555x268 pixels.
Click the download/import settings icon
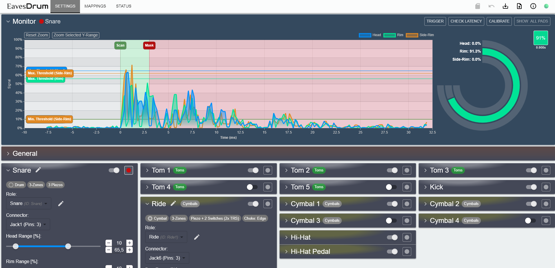[x=505, y=6]
